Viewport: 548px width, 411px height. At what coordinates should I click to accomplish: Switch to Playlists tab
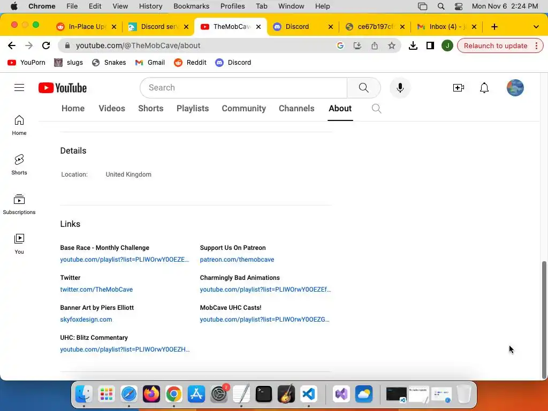(x=193, y=108)
